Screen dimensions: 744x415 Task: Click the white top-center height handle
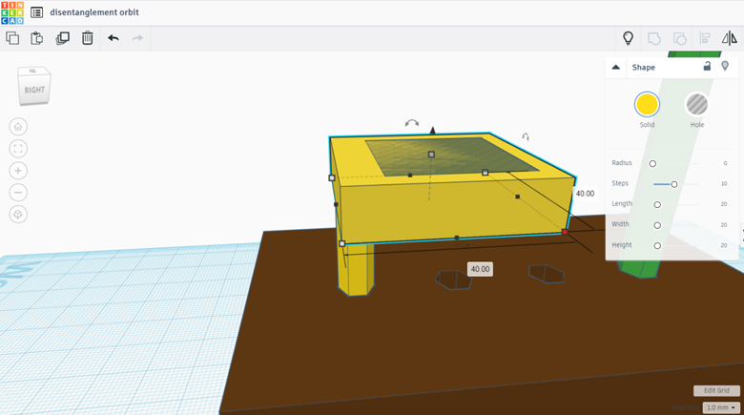[431, 155]
